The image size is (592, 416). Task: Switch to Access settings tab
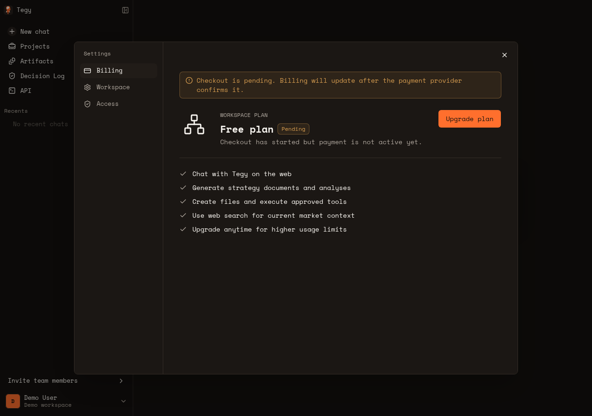(119, 104)
